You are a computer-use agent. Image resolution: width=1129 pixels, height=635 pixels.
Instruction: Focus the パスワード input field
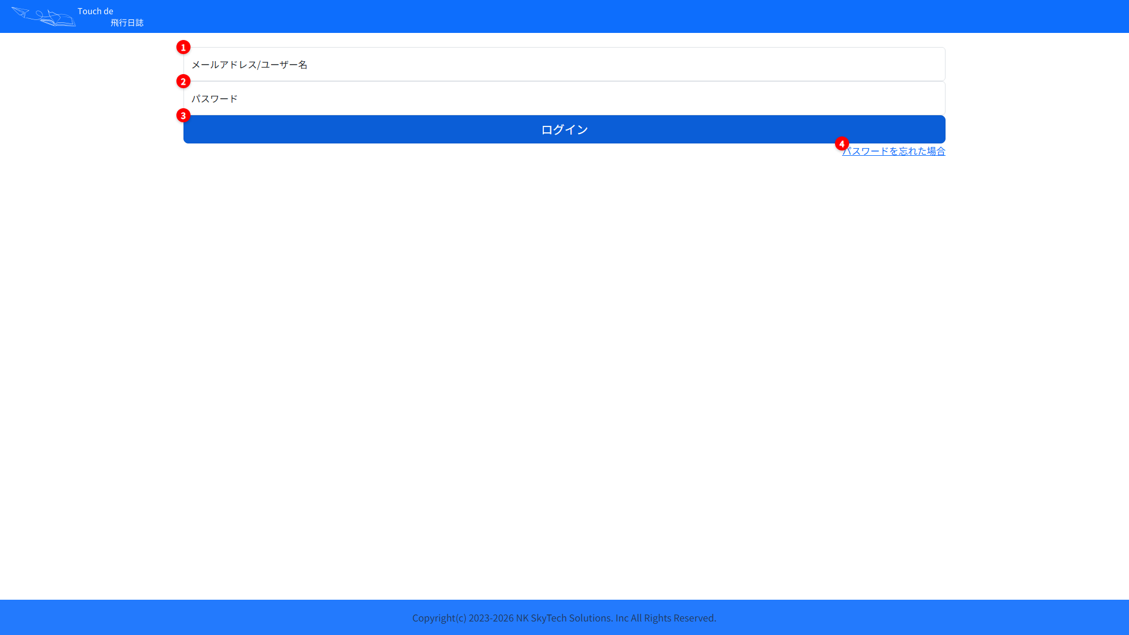[563, 98]
